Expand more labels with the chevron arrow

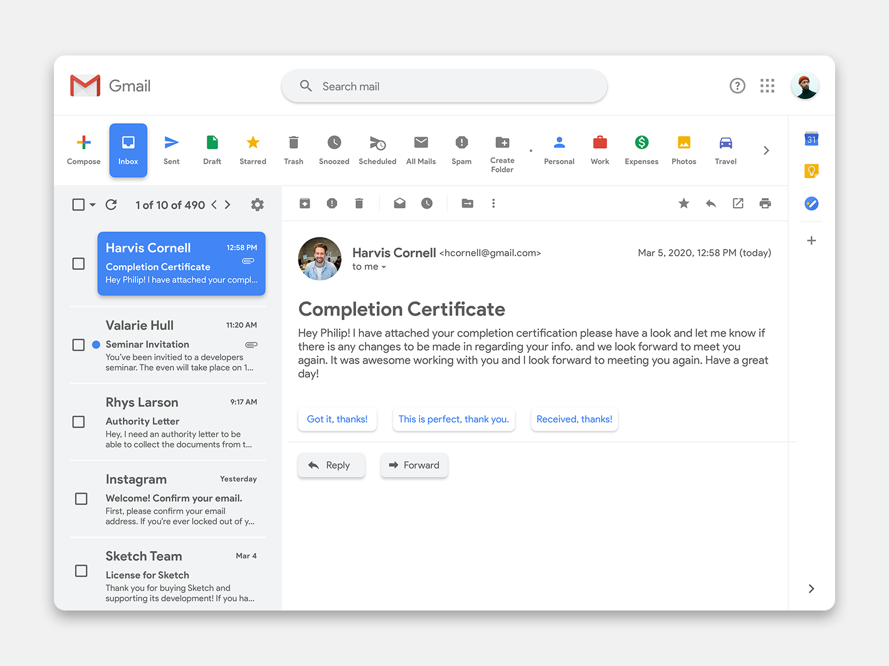pos(766,150)
